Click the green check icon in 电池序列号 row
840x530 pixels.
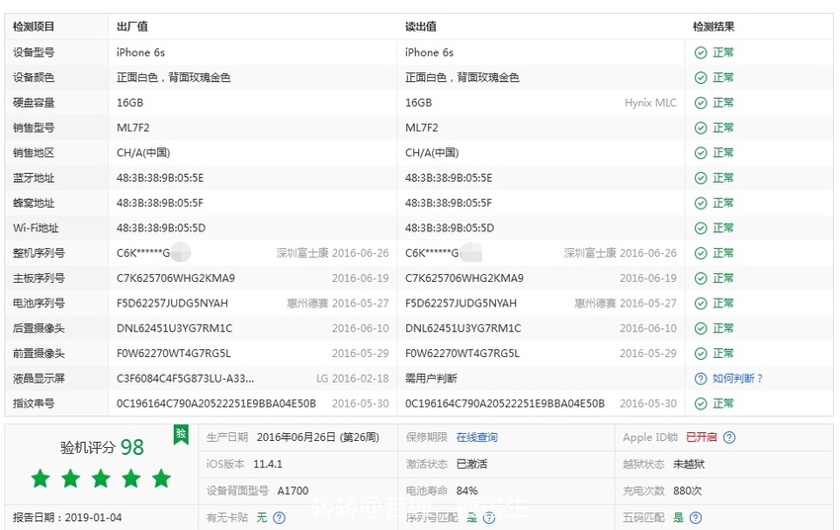701,304
